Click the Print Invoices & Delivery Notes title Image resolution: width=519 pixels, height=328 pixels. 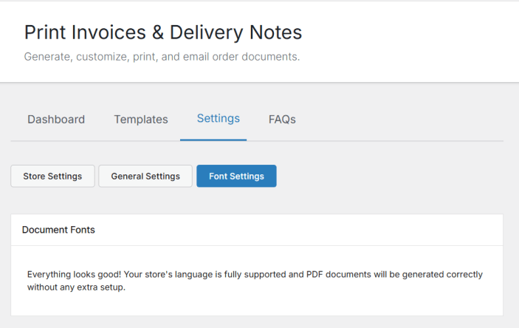coord(163,33)
